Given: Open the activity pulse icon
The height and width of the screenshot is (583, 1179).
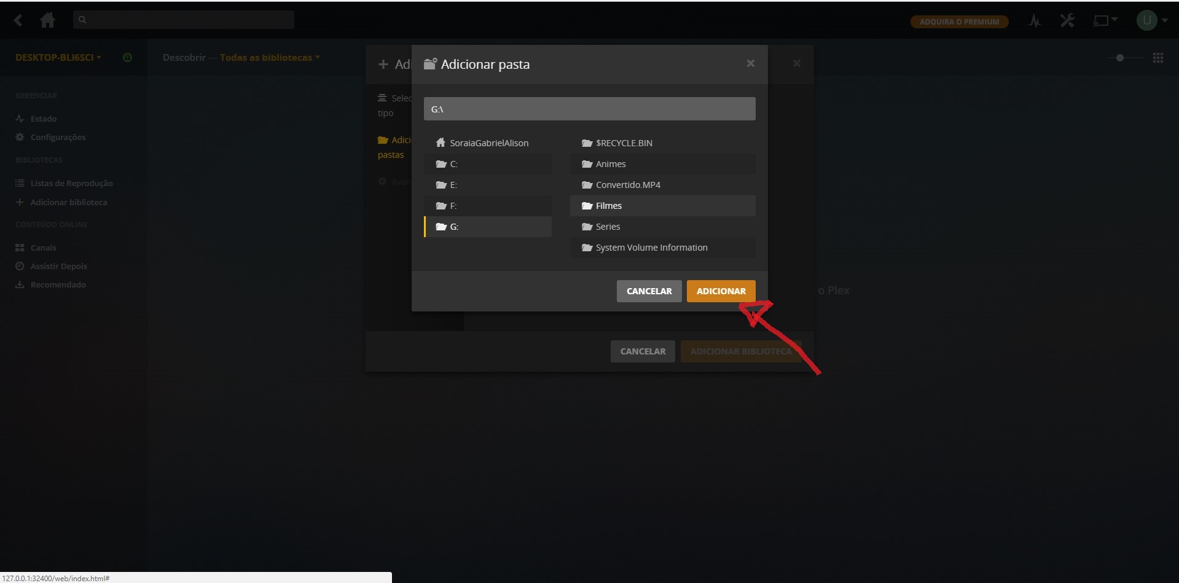Looking at the screenshot, I should pos(1035,21).
